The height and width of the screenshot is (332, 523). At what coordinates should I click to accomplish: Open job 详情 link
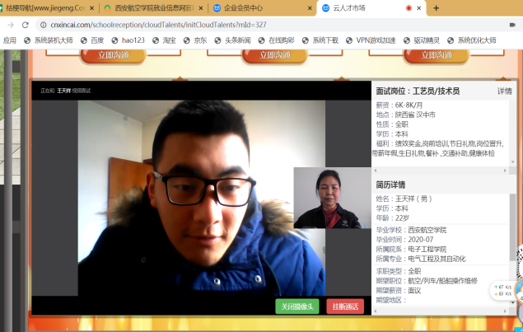504,91
